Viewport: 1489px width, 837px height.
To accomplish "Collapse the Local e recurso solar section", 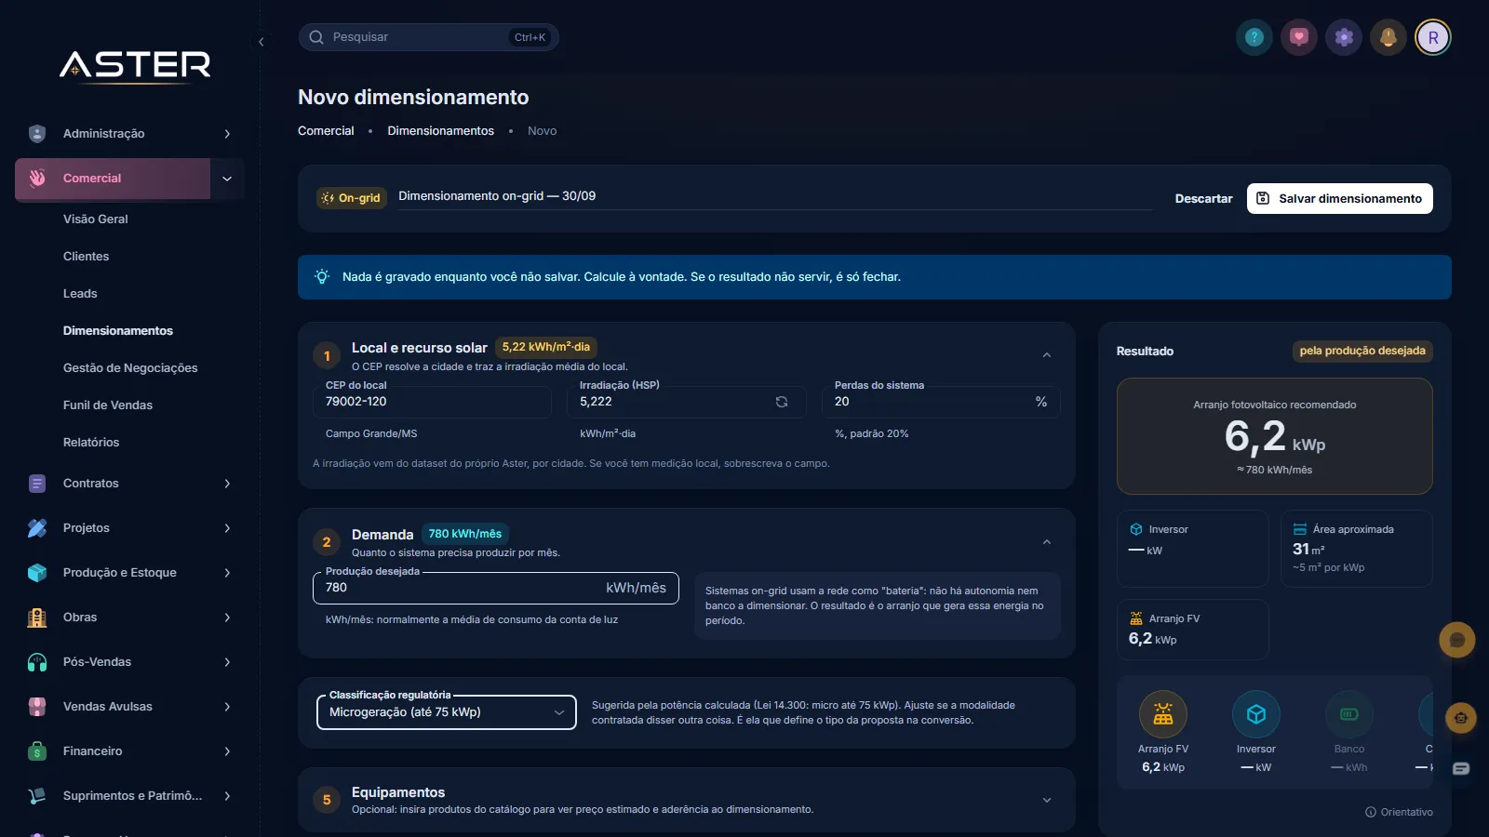I will tap(1047, 355).
